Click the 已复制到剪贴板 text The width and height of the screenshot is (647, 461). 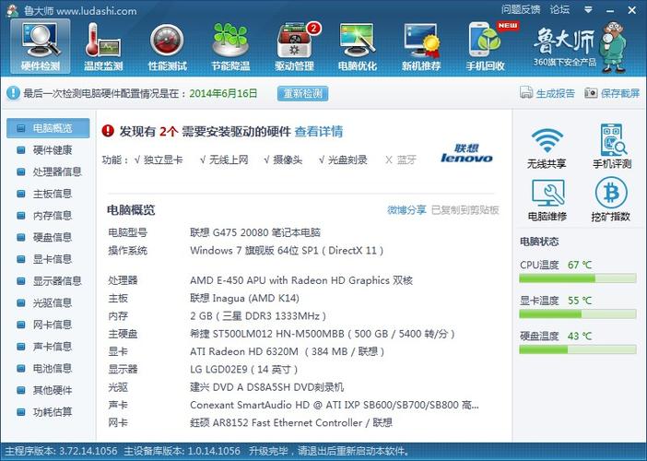(x=465, y=210)
